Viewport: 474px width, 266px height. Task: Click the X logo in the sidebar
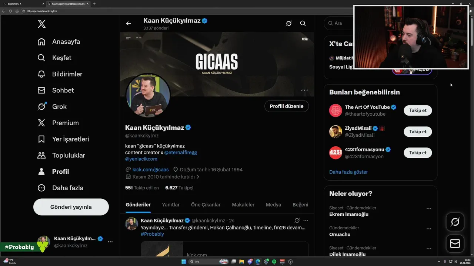[41, 24]
